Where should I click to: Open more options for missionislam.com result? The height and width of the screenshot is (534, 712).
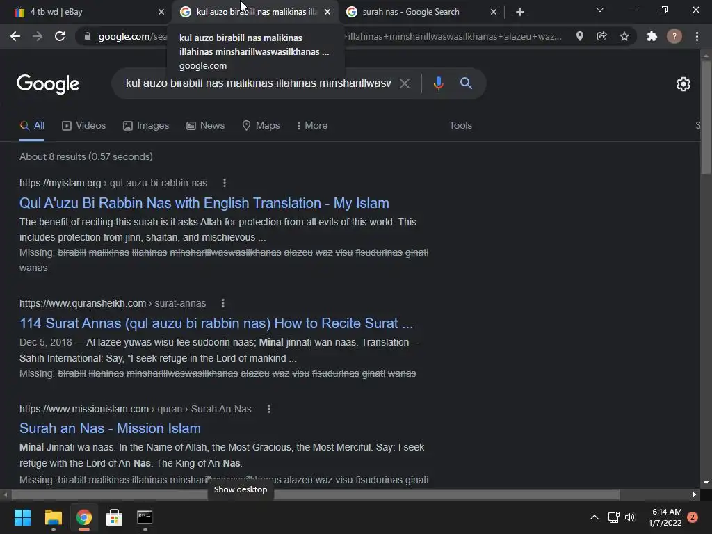pyautogui.click(x=269, y=409)
